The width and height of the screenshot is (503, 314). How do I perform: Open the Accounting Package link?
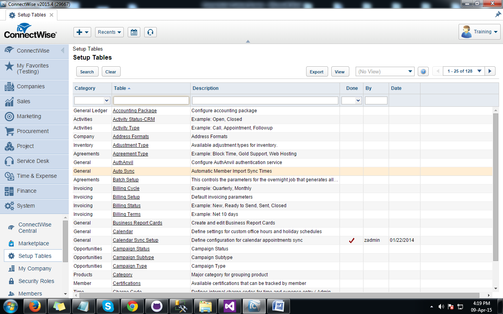click(x=135, y=111)
